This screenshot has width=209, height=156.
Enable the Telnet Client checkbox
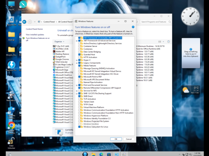[x=79, y=102]
